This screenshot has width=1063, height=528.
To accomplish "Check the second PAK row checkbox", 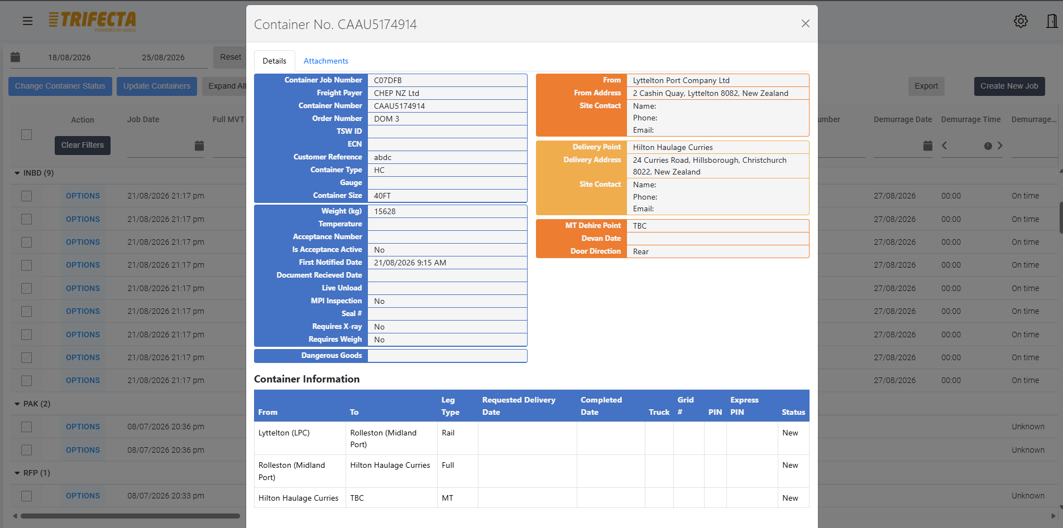I will point(26,450).
